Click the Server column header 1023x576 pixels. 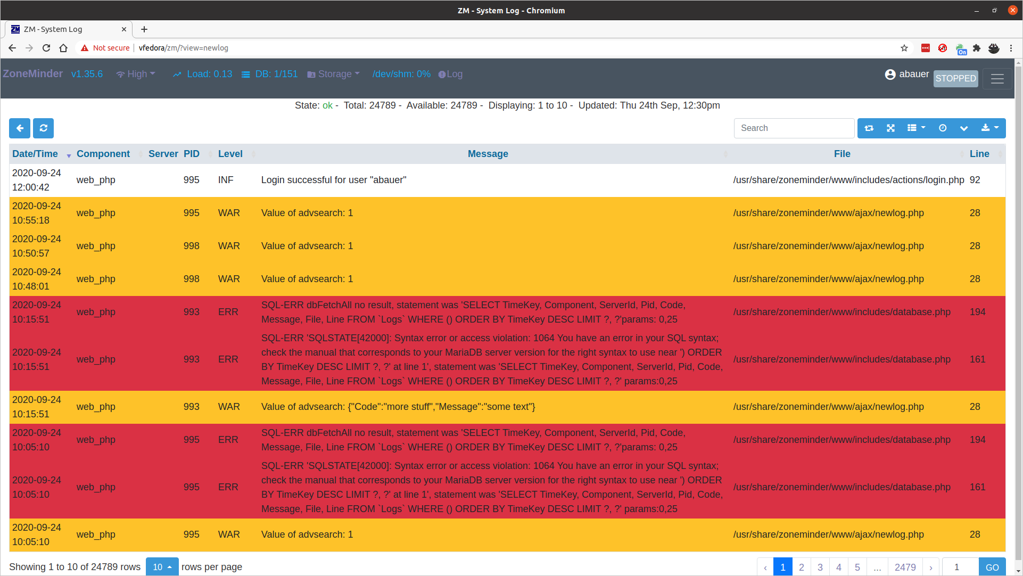[x=163, y=154]
